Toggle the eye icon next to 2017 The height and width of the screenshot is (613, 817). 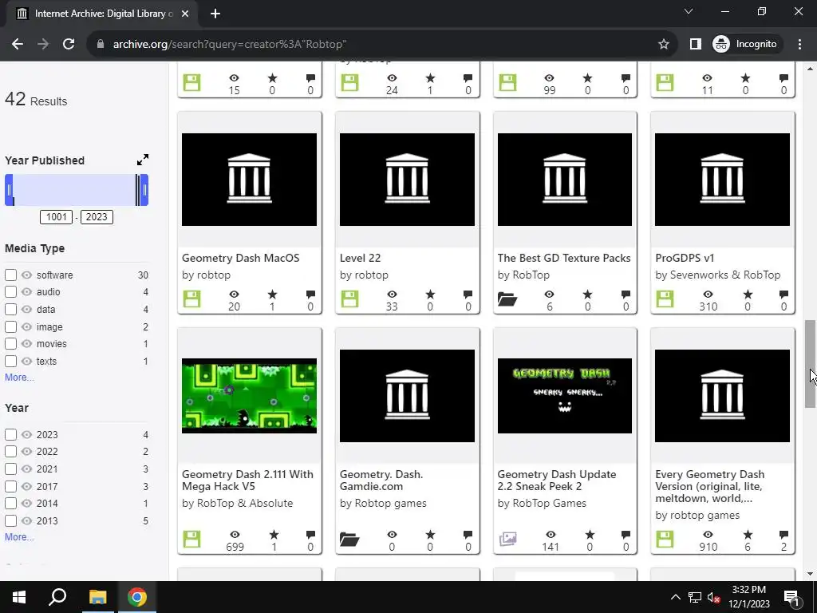[x=26, y=486]
